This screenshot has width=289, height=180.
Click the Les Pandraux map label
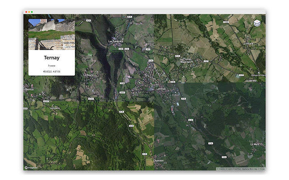point(116,41)
